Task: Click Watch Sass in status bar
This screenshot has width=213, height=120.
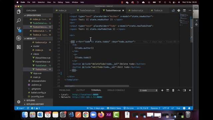Action: coord(114,108)
